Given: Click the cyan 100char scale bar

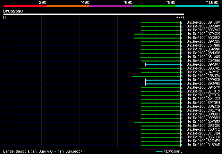Looking at the screenshot, I should pos(159,151).
